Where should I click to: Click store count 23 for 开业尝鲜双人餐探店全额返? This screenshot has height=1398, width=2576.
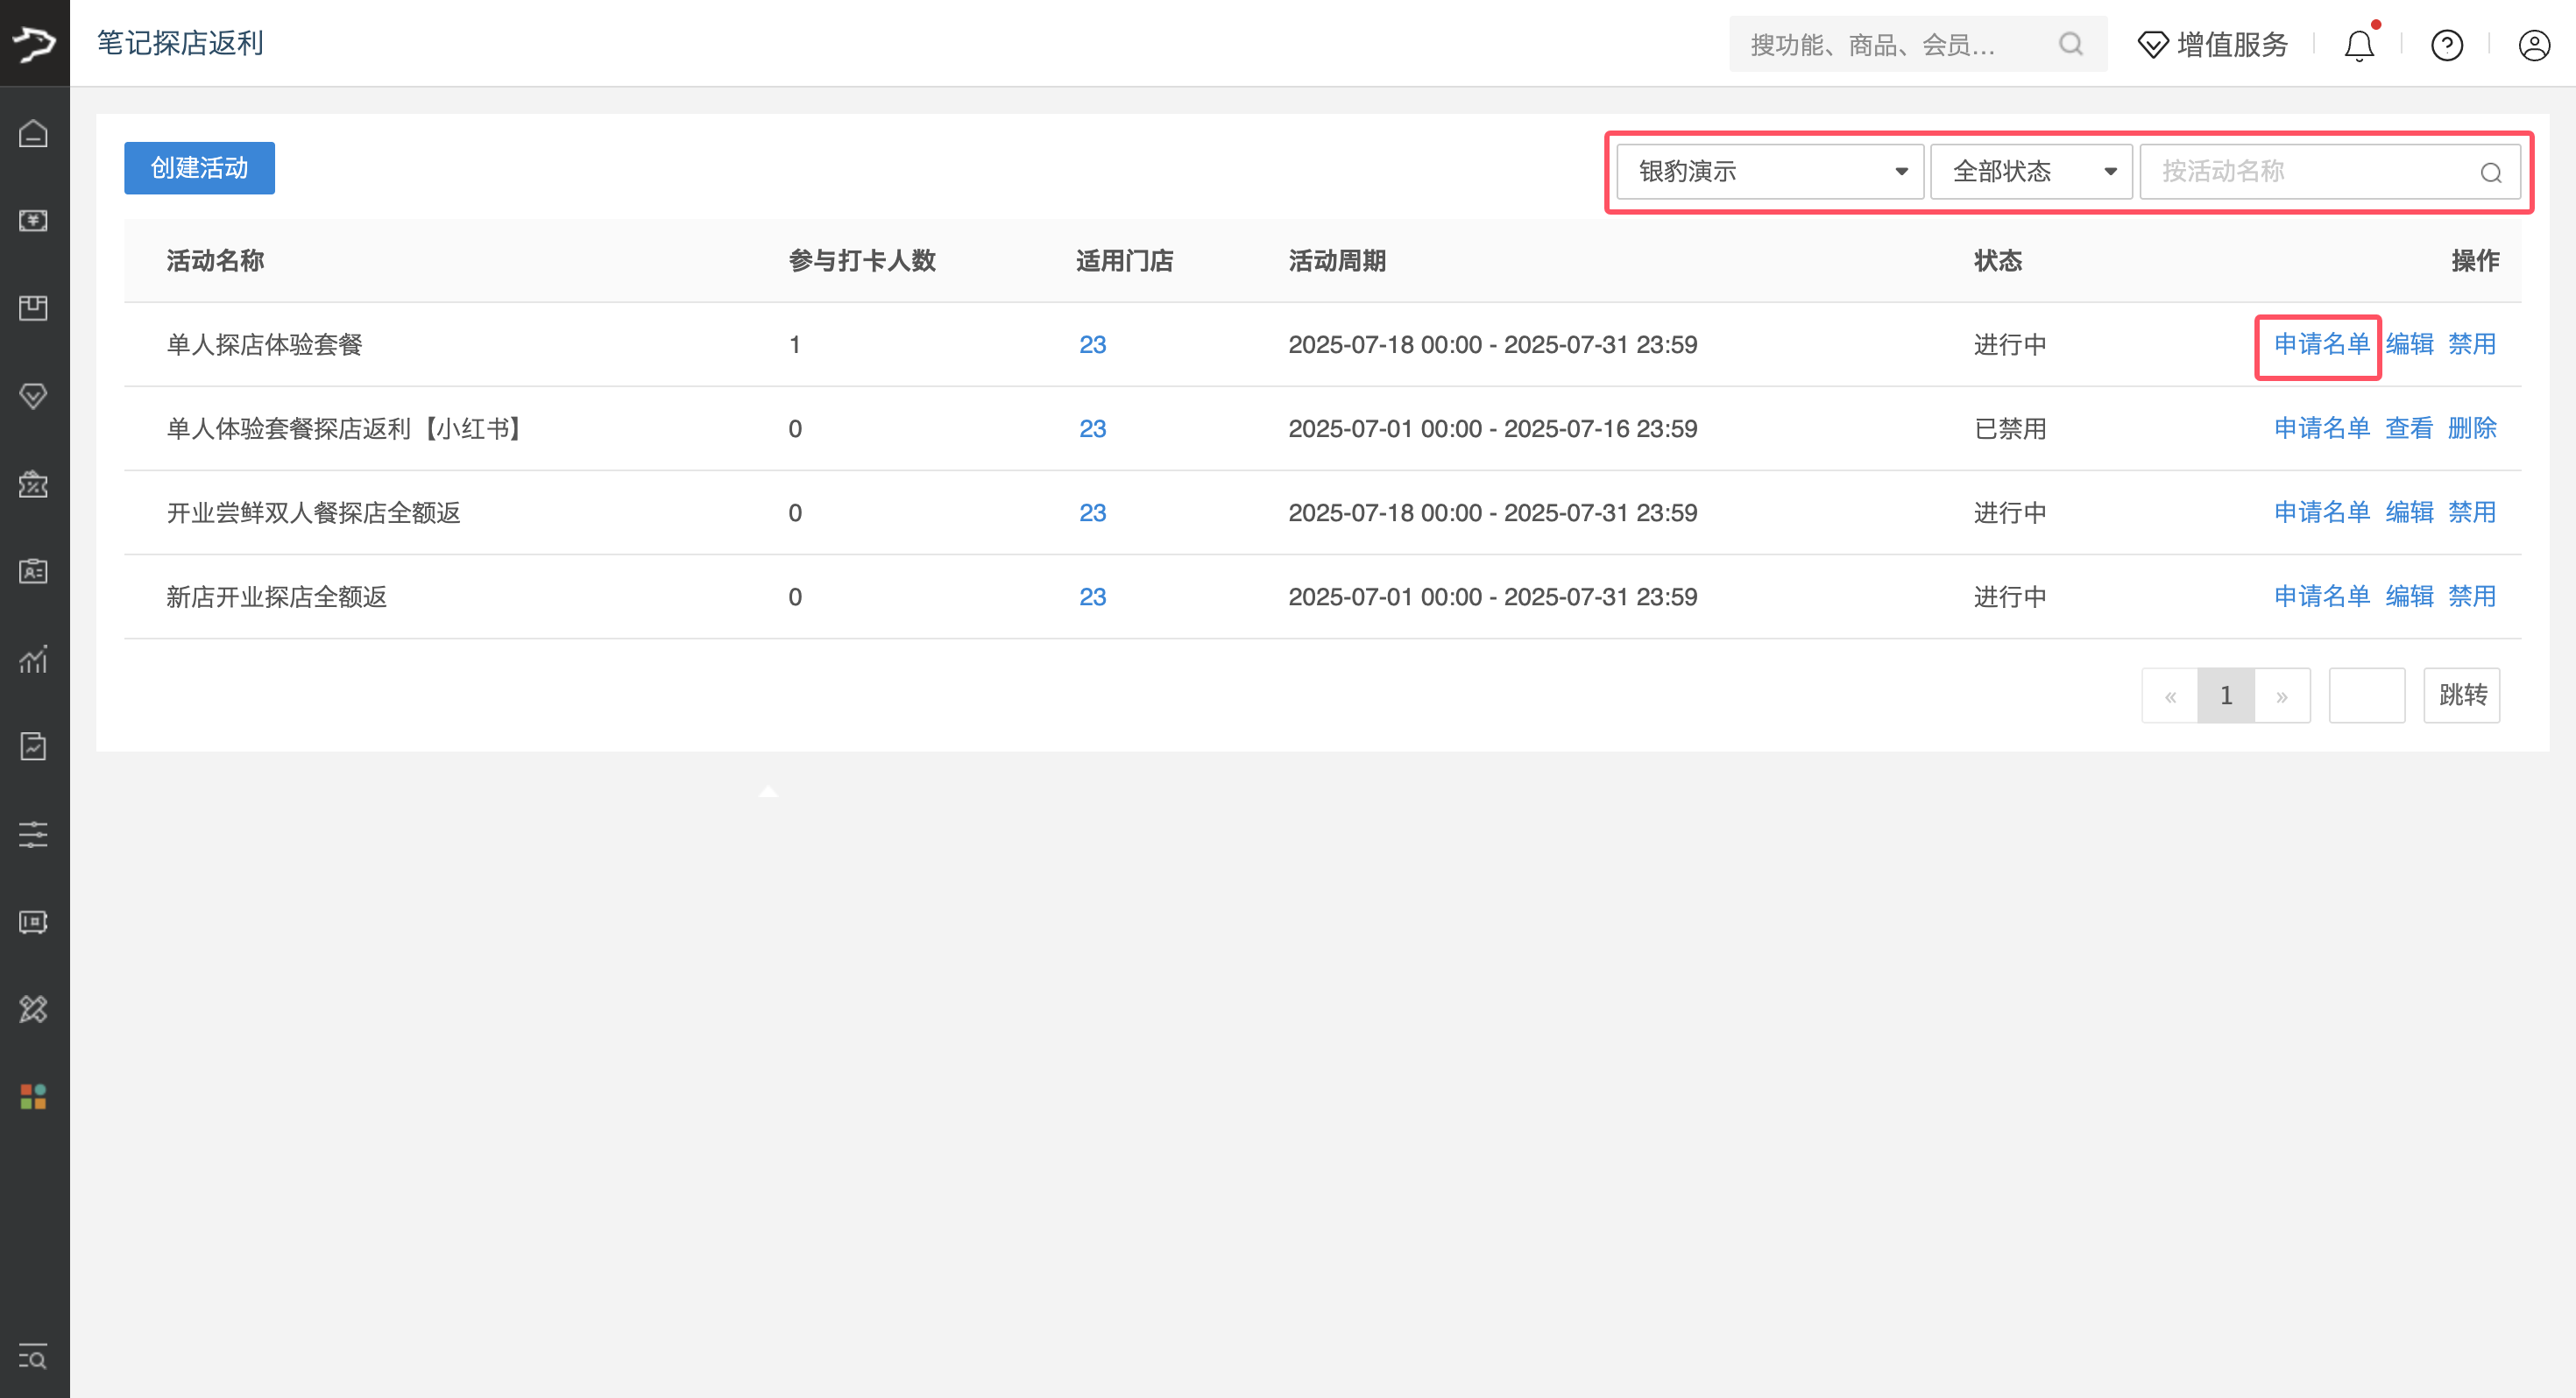click(x=1092, y=513)
